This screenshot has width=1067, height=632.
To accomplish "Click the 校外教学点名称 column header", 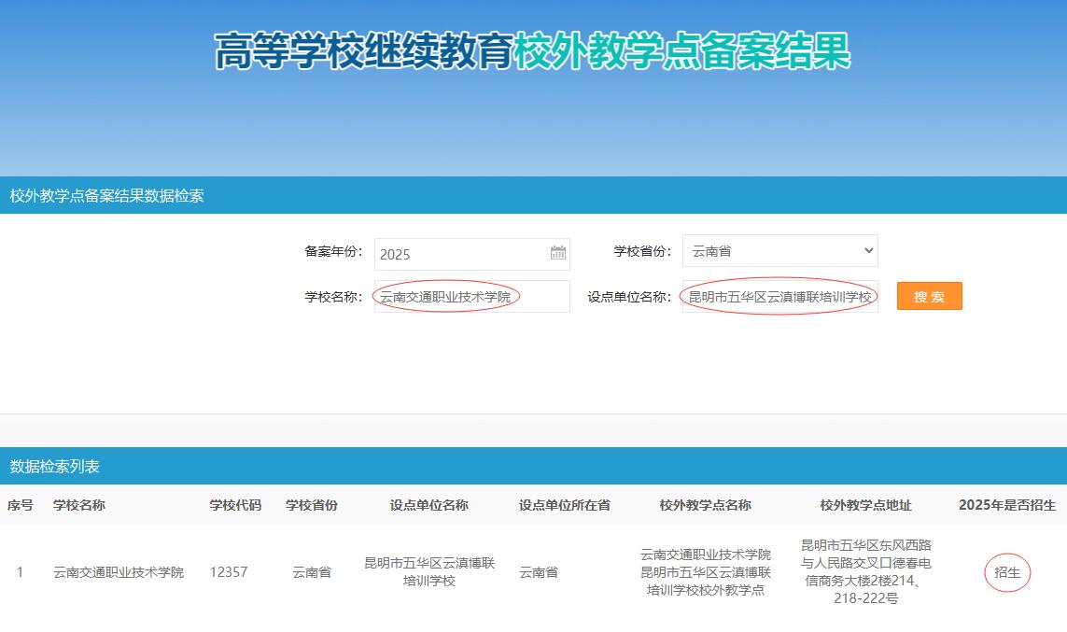I will pyautogui.click(x=706, y=505).
